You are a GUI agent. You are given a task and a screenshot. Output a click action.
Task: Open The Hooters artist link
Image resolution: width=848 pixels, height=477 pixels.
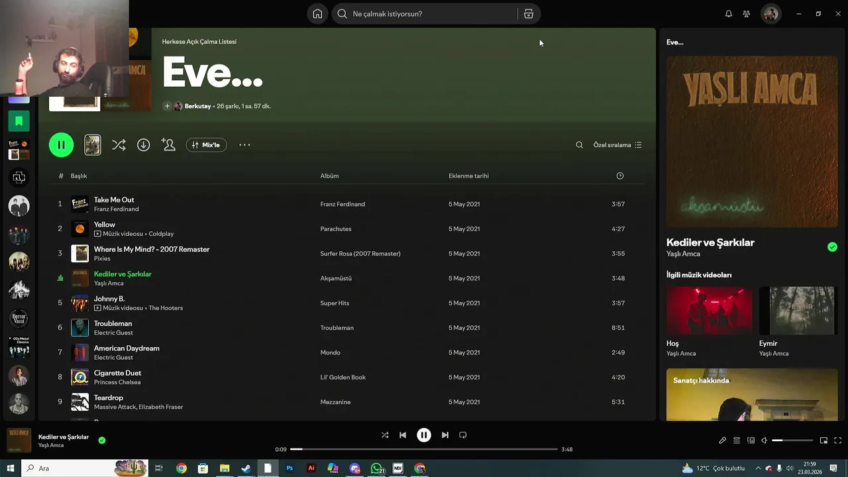(166, 308)
